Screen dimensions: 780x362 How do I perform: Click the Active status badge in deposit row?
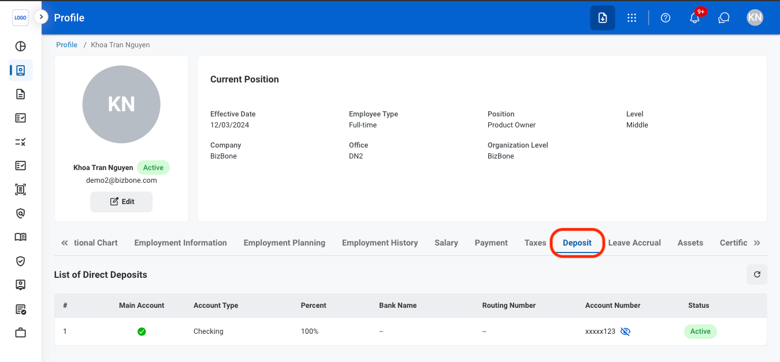(x=700, y=331)
